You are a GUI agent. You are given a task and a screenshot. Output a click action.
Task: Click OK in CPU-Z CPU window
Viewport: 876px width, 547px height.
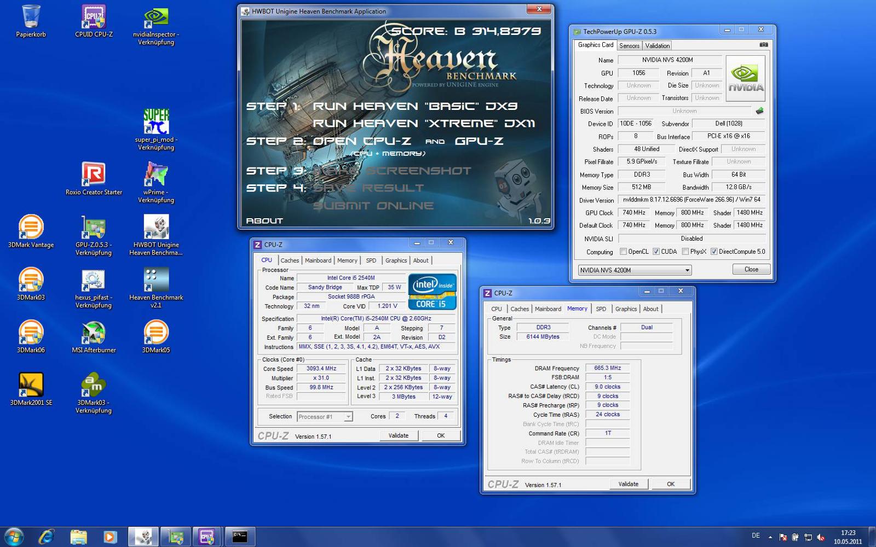click(441, 435)
